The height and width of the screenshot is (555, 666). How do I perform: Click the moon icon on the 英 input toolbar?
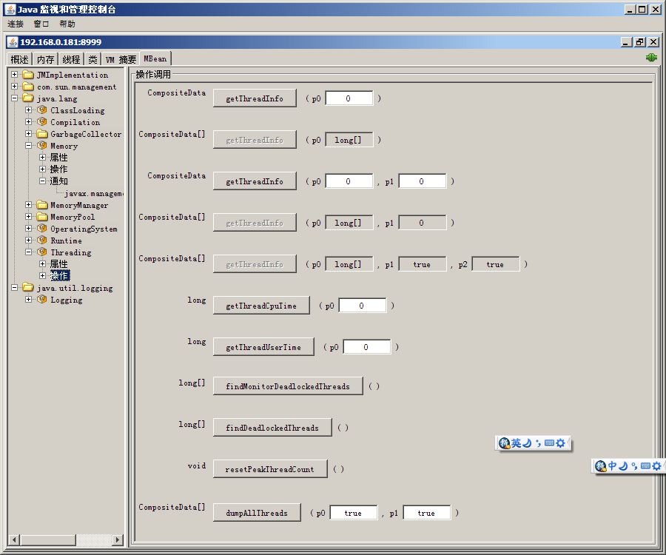click(527, 443)
